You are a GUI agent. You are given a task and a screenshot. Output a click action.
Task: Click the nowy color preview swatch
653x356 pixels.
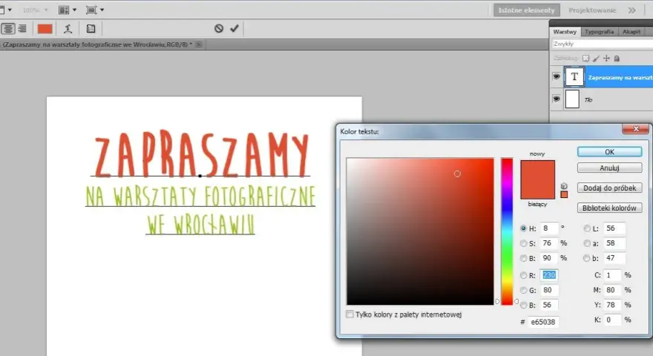(x=538, y=170)
